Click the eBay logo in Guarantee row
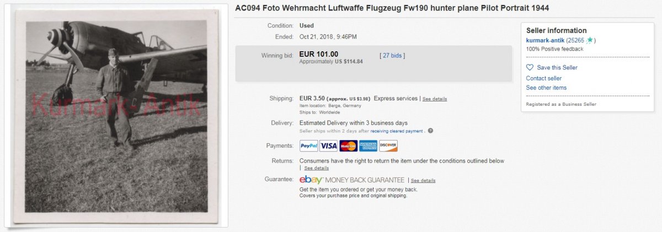The height and width of the screenshot is (232, 662). pyautogui.click(x=311, y=180)
